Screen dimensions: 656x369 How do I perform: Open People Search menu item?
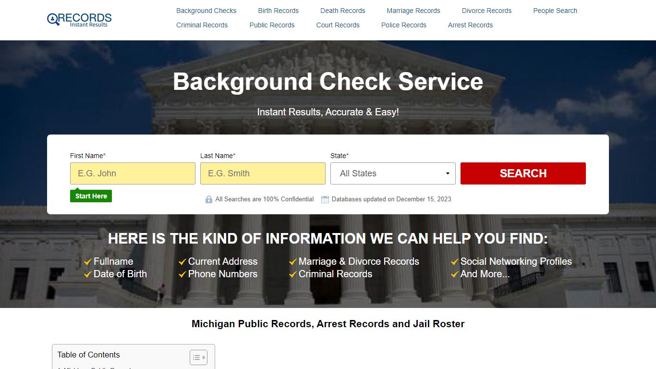[555, 11]
